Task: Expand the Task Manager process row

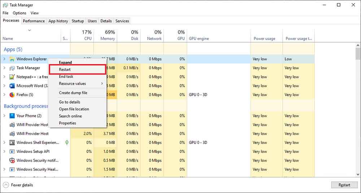Action: (x=4, y=68)
